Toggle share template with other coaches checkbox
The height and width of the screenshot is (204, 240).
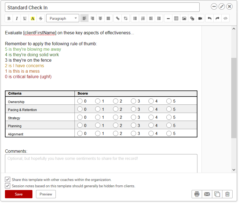7,180
